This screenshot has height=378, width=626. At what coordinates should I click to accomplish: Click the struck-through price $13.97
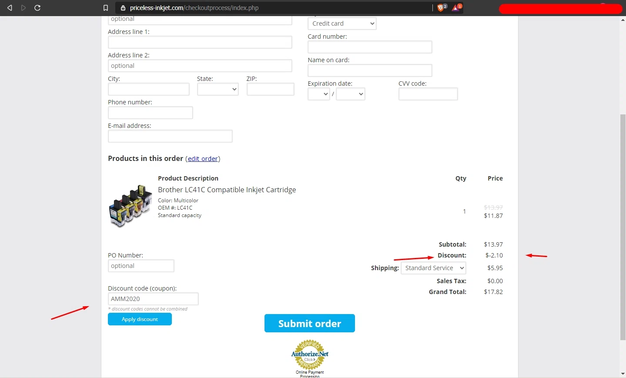[x=493, y=207]
